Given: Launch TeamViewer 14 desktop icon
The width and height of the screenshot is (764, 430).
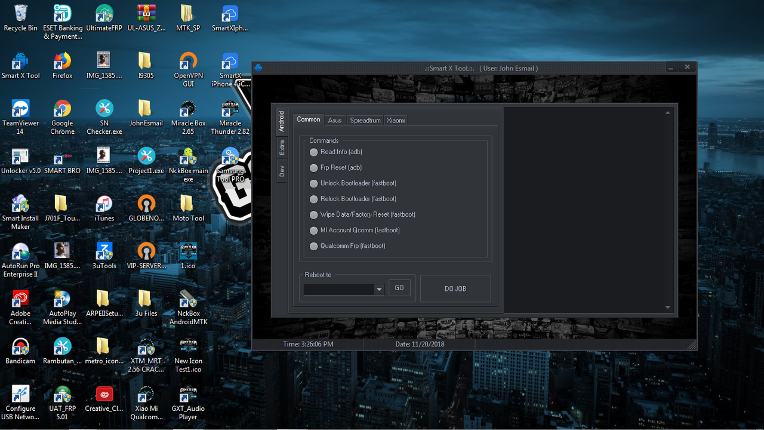Looking at the screenshot, I should pos(20,117).
